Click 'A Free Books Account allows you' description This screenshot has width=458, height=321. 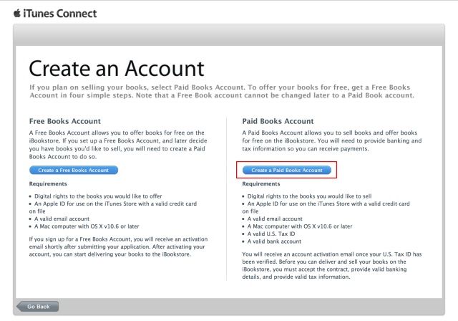(x=118, y=145)
